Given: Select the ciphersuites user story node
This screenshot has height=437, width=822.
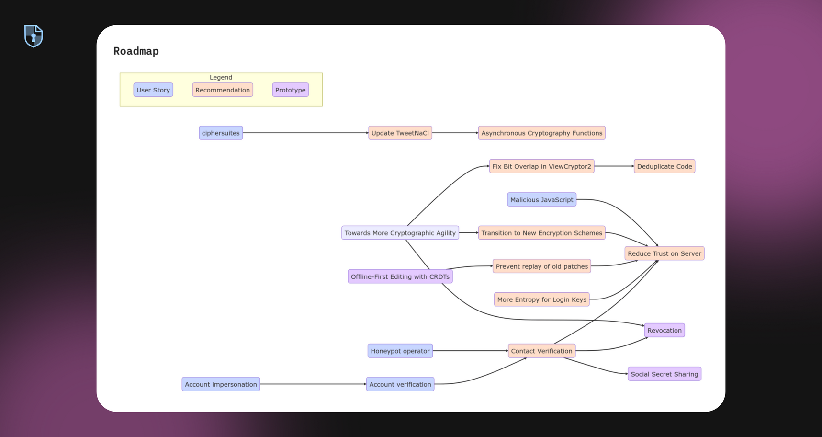Looking at the screenshot, I should (221, 133).
